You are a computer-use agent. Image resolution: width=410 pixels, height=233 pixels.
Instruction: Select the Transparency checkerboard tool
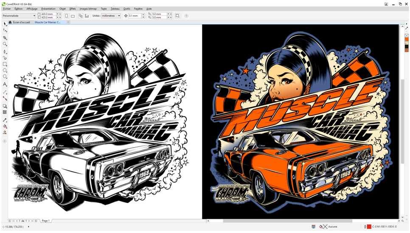5,112
